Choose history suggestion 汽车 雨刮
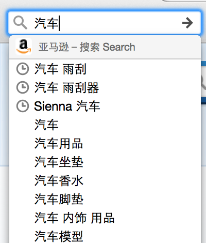Image resolution: width=206 pixels, height=243 pixels. tap(105, 69)
